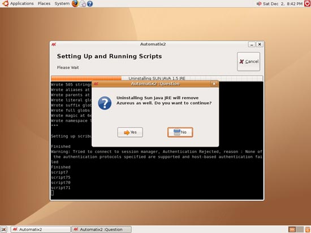Screen dimensions: 311x233
Task: Click the dialog message about removing Azureus
Action: [164, 100]
